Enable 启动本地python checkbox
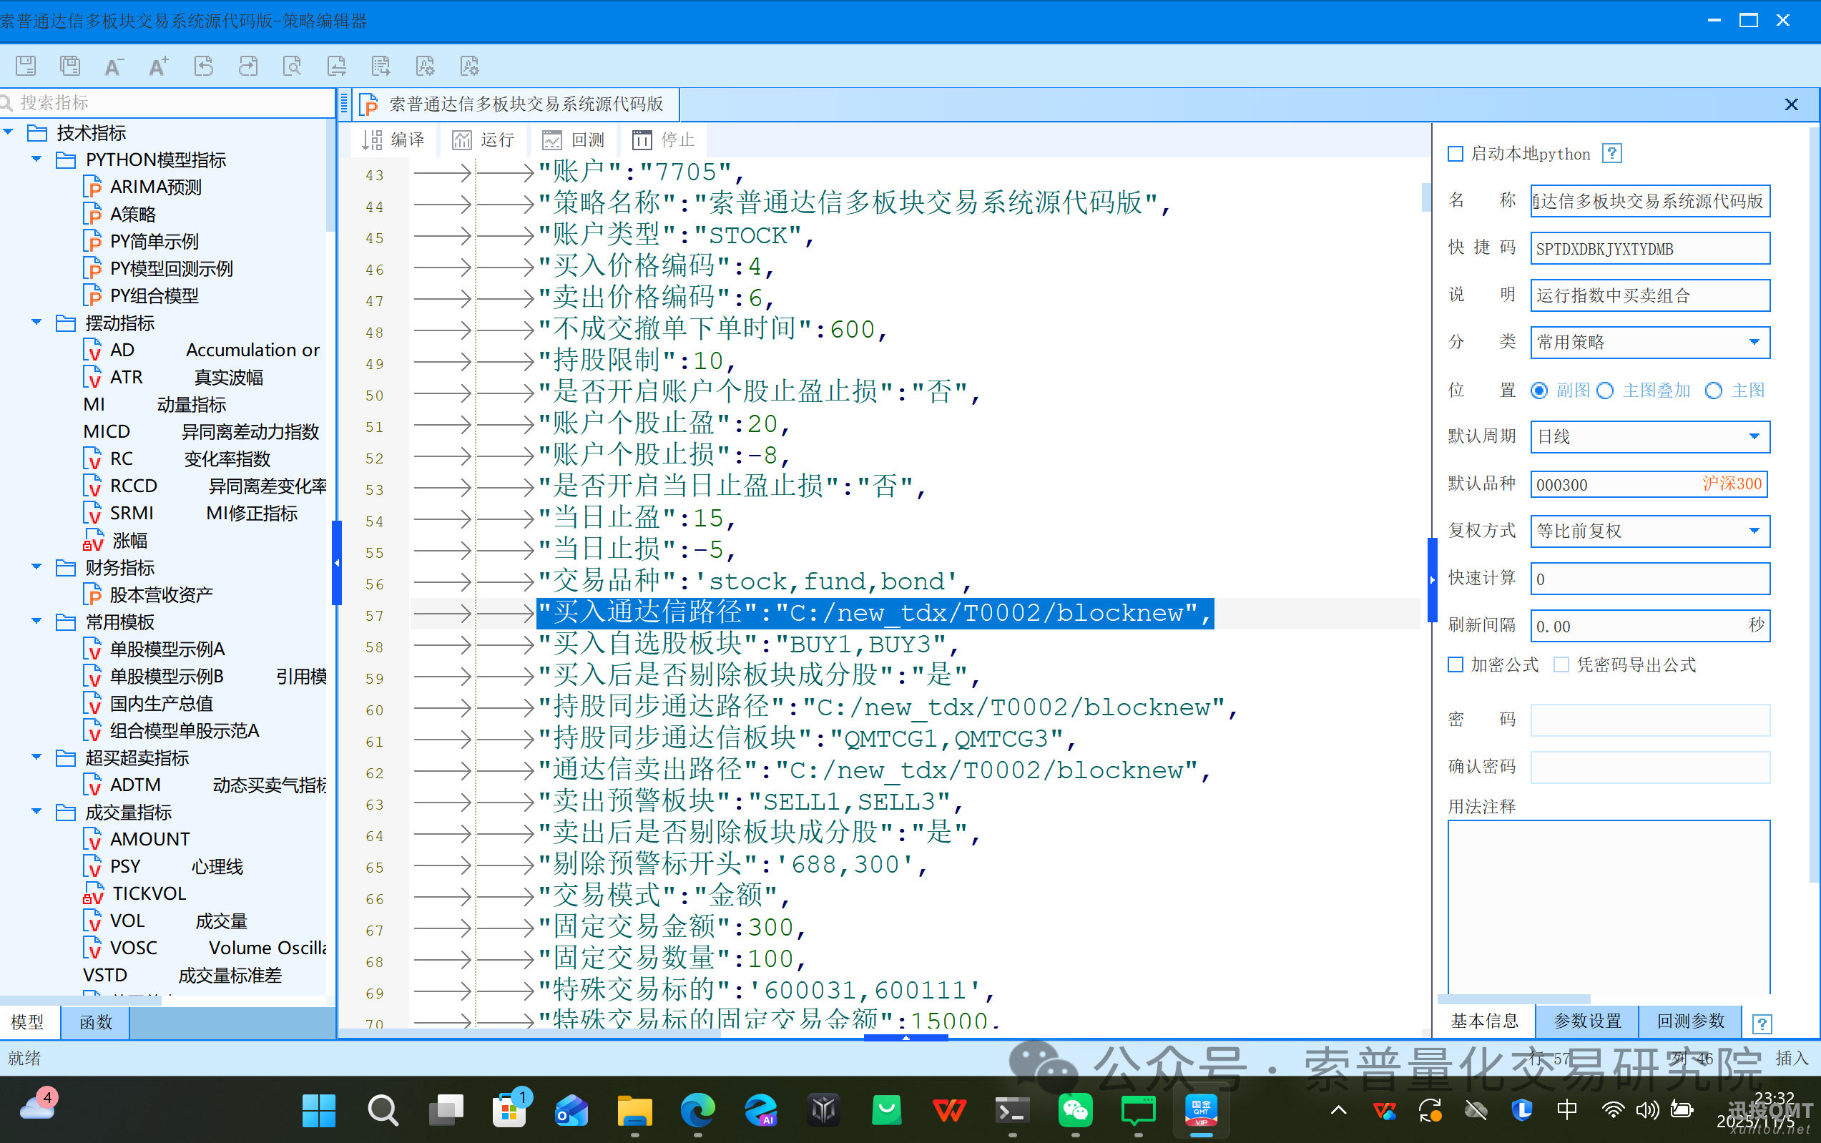The image size is (1821, 1143). tap(1455, 152)
